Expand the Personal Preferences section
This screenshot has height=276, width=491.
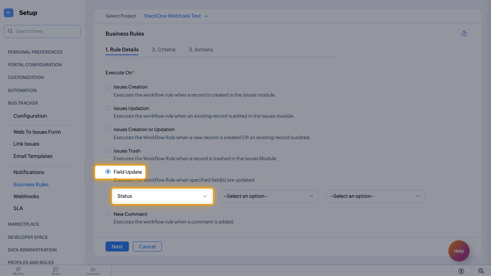tap(35, 52)
